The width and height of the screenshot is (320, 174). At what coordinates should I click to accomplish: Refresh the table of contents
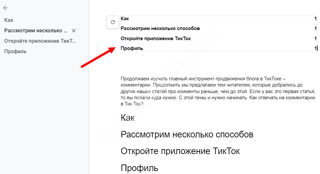(x=113, y=22)
